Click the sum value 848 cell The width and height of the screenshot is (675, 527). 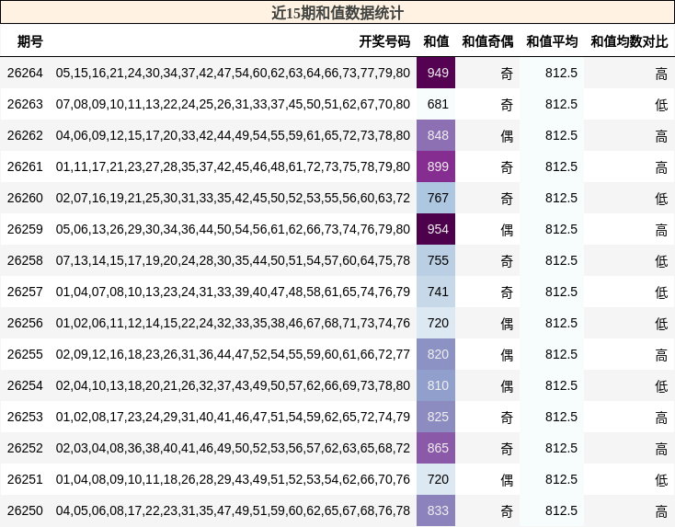click(436, 135)
